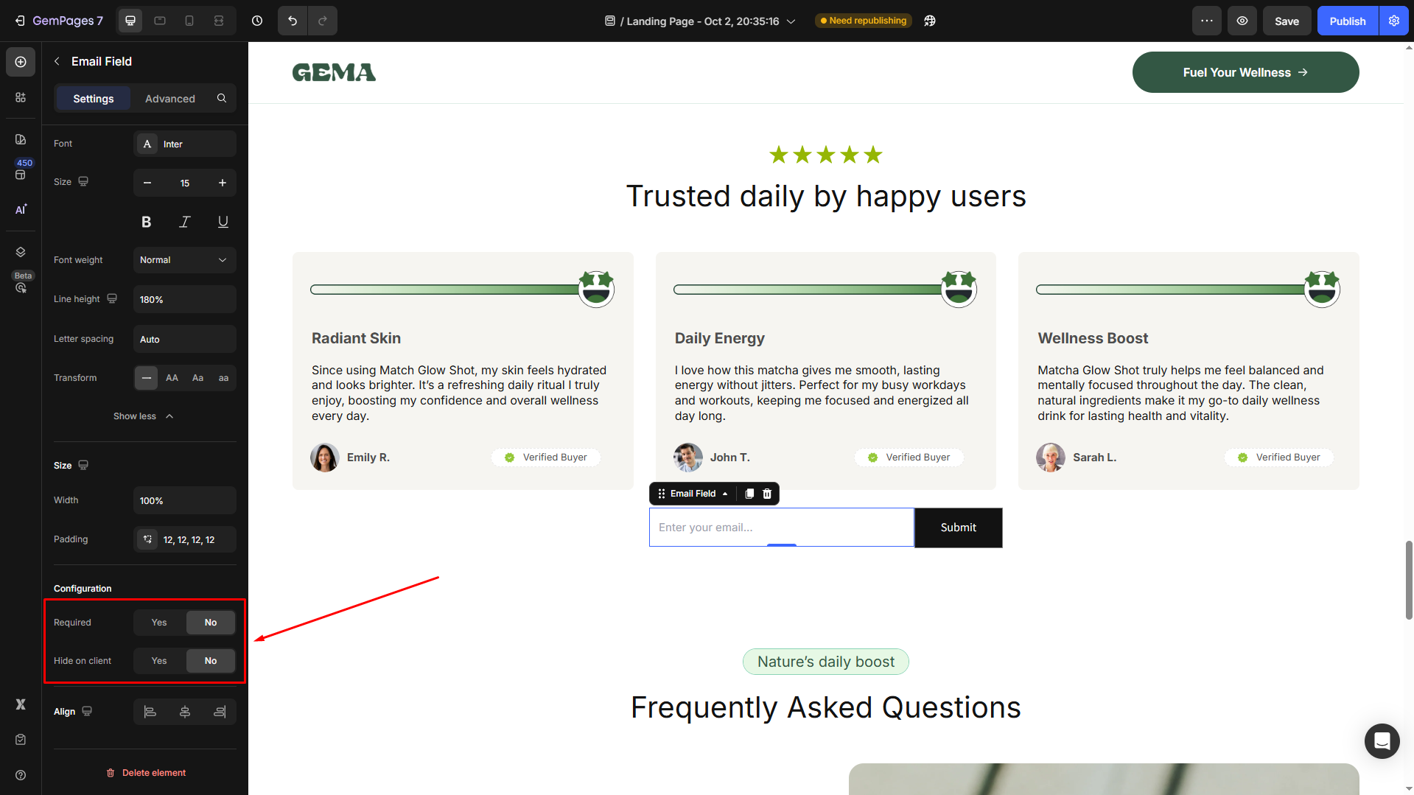Open the Font weight dropdown
Viewport: 1414px width, 795px height.
[184, 260]
